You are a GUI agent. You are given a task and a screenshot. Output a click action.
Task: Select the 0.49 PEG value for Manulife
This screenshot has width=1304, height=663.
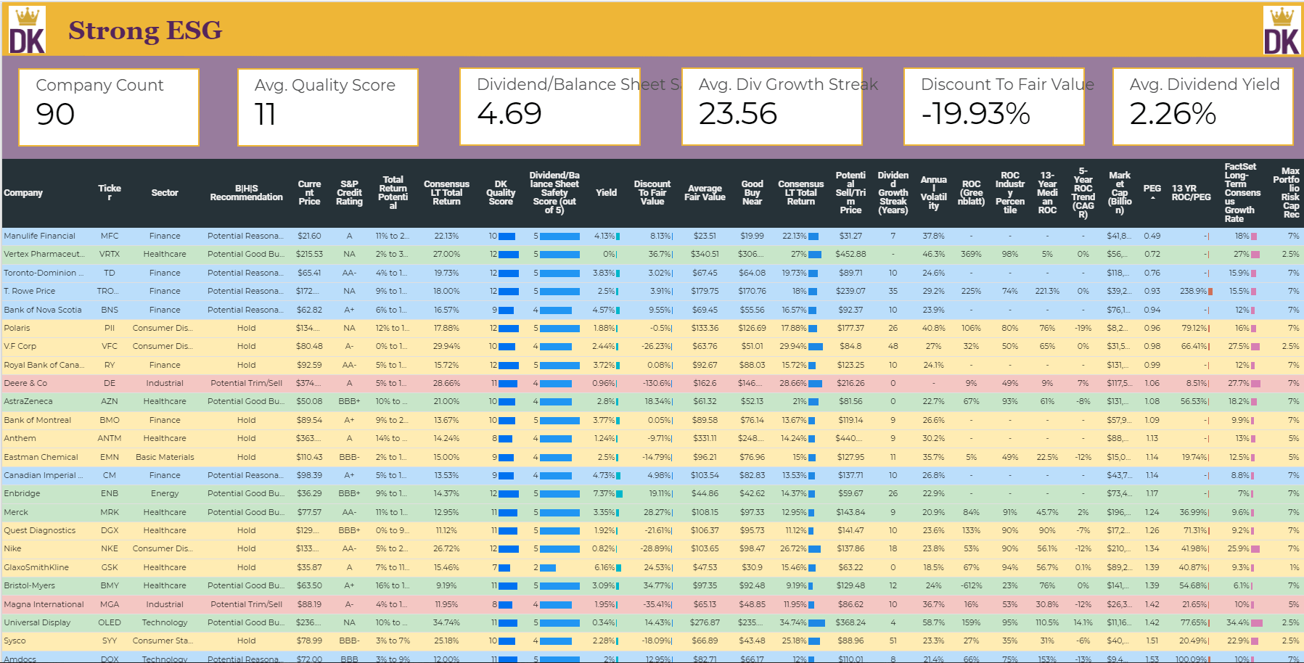[1152, 236]
